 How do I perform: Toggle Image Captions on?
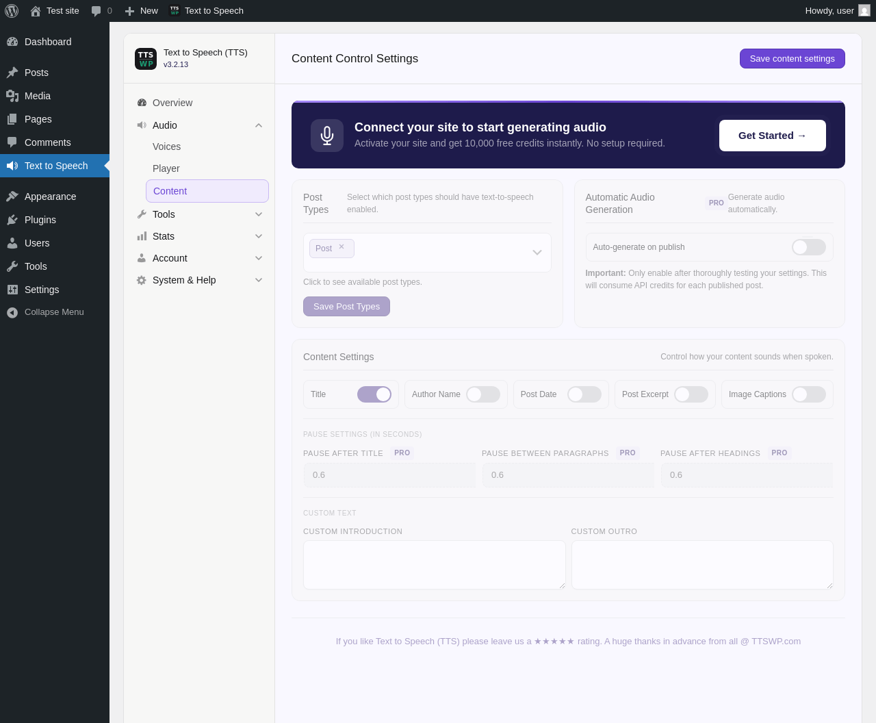[809, 394]
